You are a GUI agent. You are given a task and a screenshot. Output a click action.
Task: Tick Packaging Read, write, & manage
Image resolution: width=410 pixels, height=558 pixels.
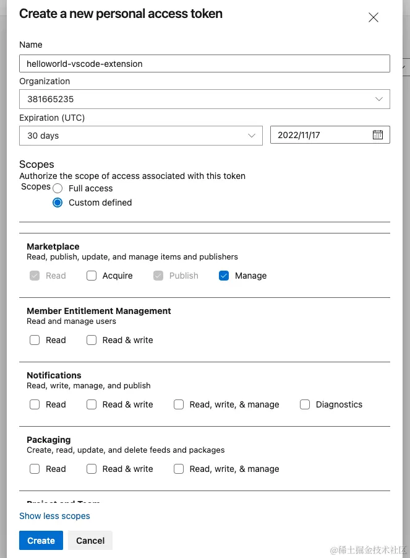179,469
